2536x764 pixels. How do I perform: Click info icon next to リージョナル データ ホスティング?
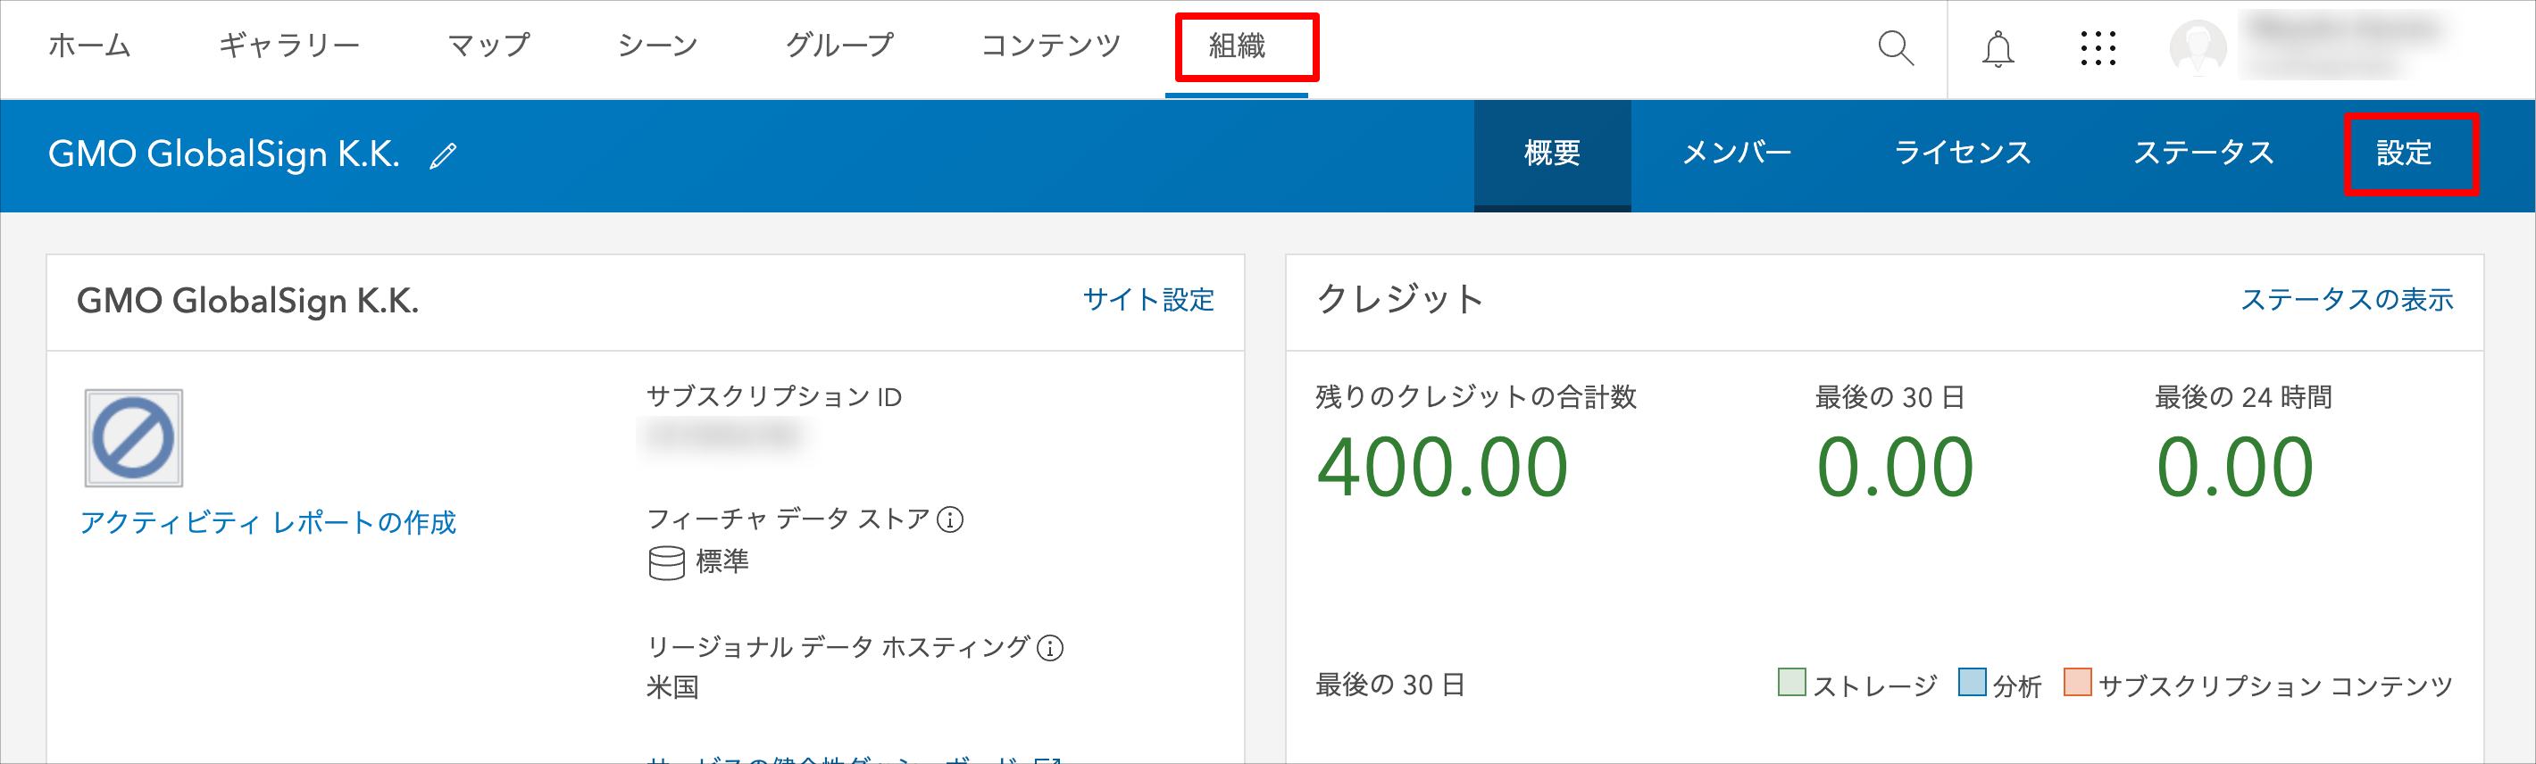(1050, 648)
